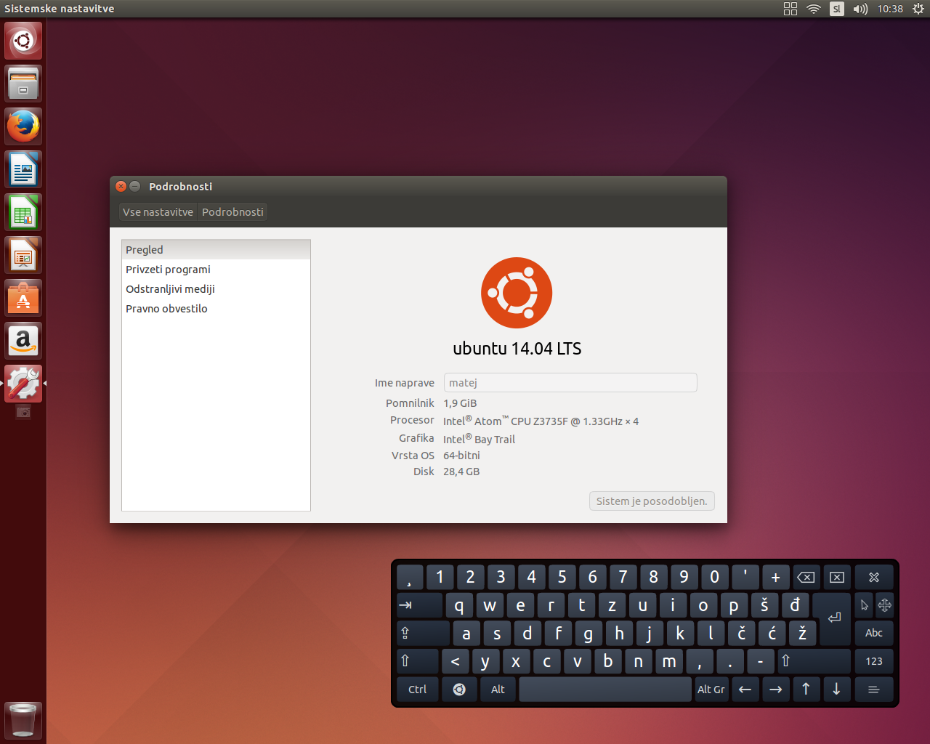This screenshot has height=744, width=930.
Task: Open LibreOffice Calc from the launcher
Action: [23, 212]
